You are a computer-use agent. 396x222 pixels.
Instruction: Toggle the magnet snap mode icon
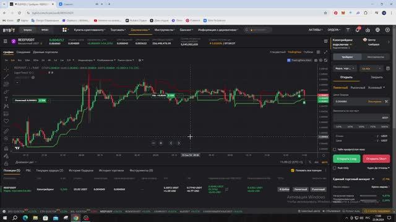coord(6,149)
